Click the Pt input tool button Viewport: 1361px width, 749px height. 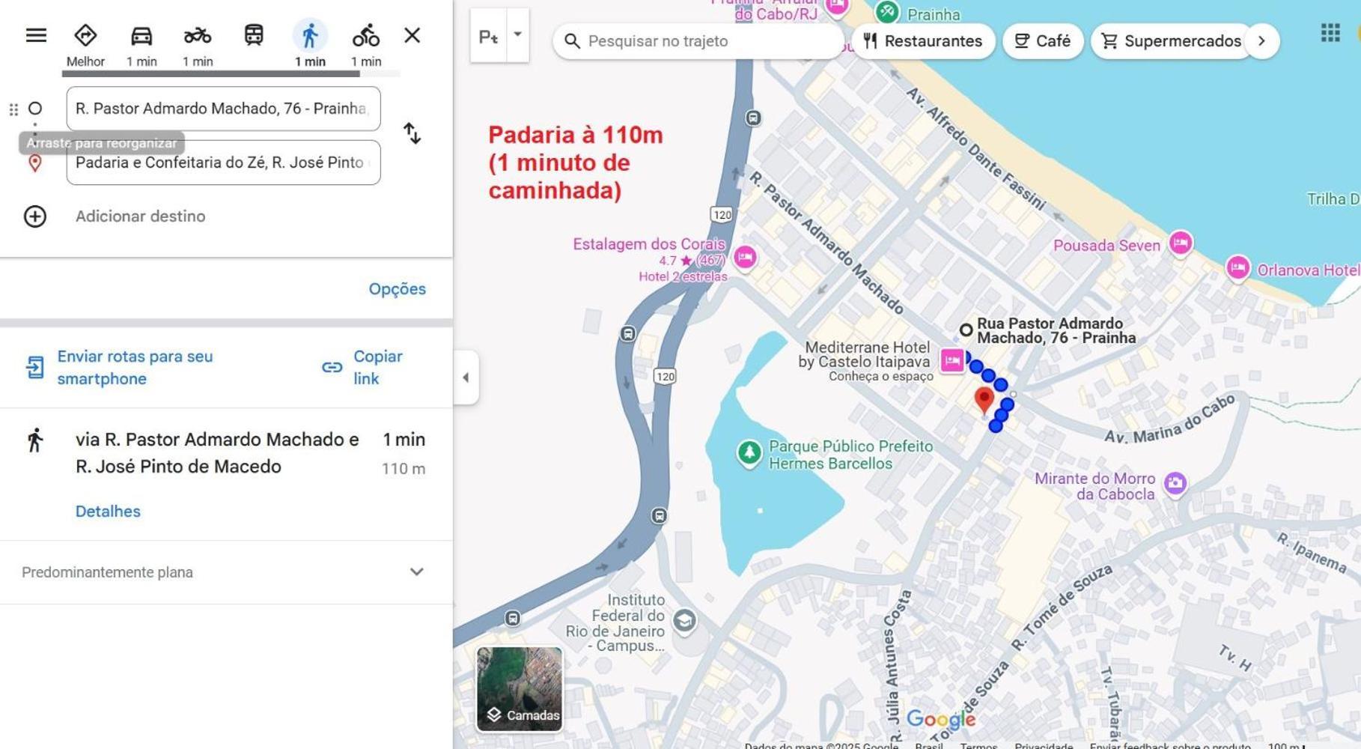point(489,36)
